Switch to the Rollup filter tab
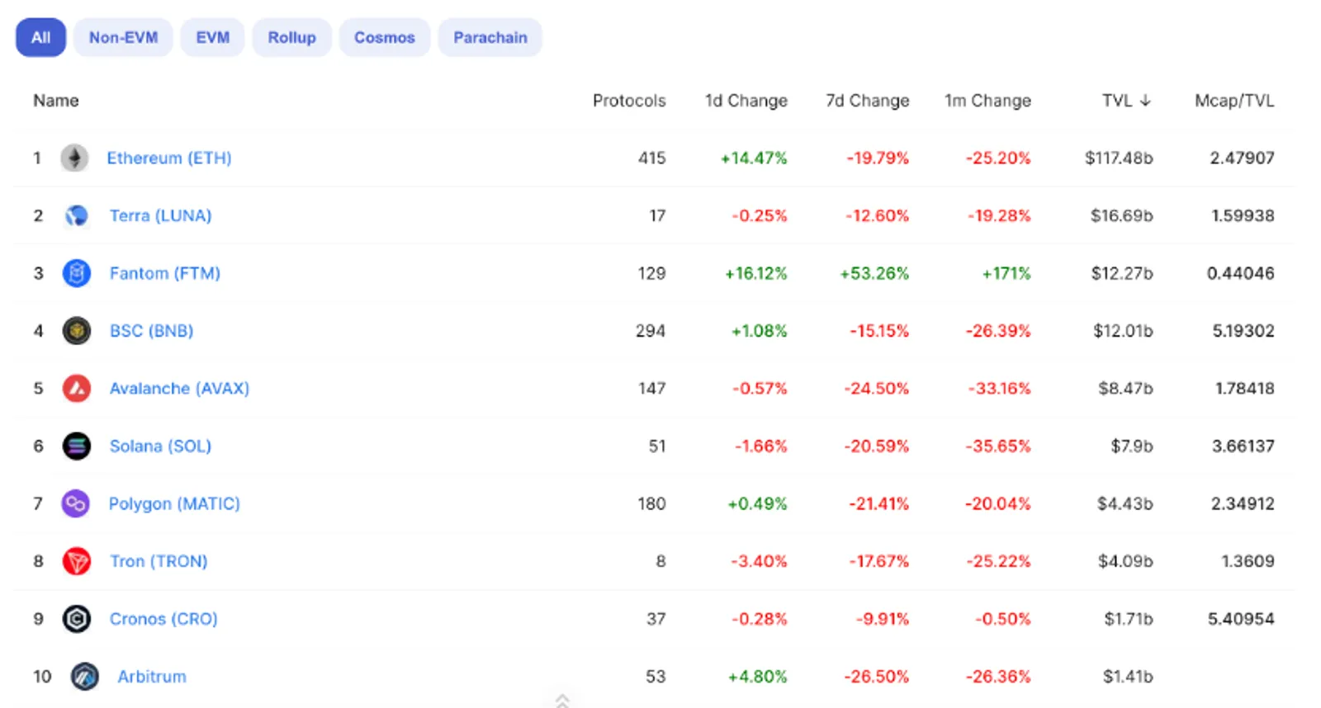The height and width of the screenshot is (708, 1321). coord(291,38)
